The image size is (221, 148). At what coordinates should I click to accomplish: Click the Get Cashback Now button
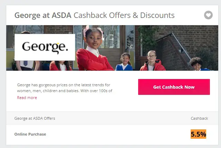tap(174, 87)
